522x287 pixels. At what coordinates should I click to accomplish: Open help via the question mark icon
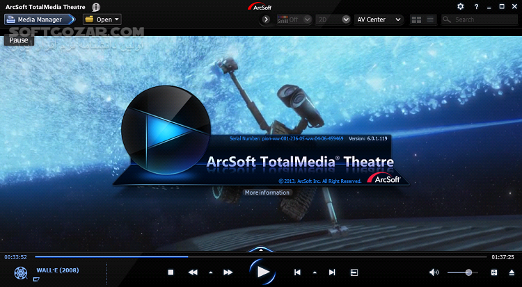pos(476,7)
